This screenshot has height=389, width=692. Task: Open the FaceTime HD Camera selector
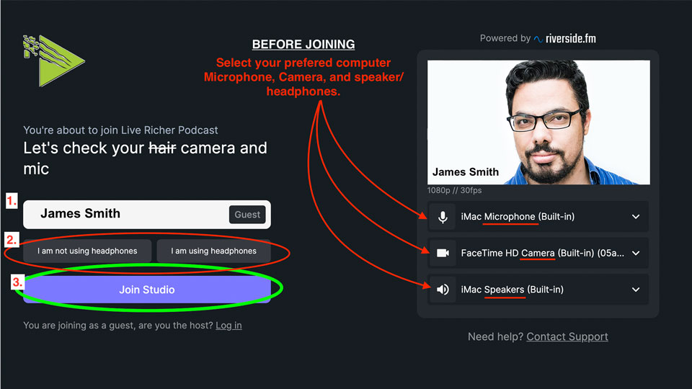click(x=538, y=253)
